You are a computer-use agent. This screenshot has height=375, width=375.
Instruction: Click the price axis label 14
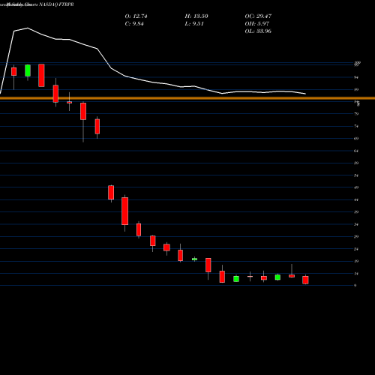356,274
